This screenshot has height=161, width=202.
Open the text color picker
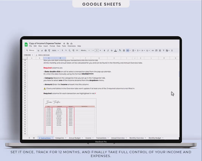(x=116, y=51)
